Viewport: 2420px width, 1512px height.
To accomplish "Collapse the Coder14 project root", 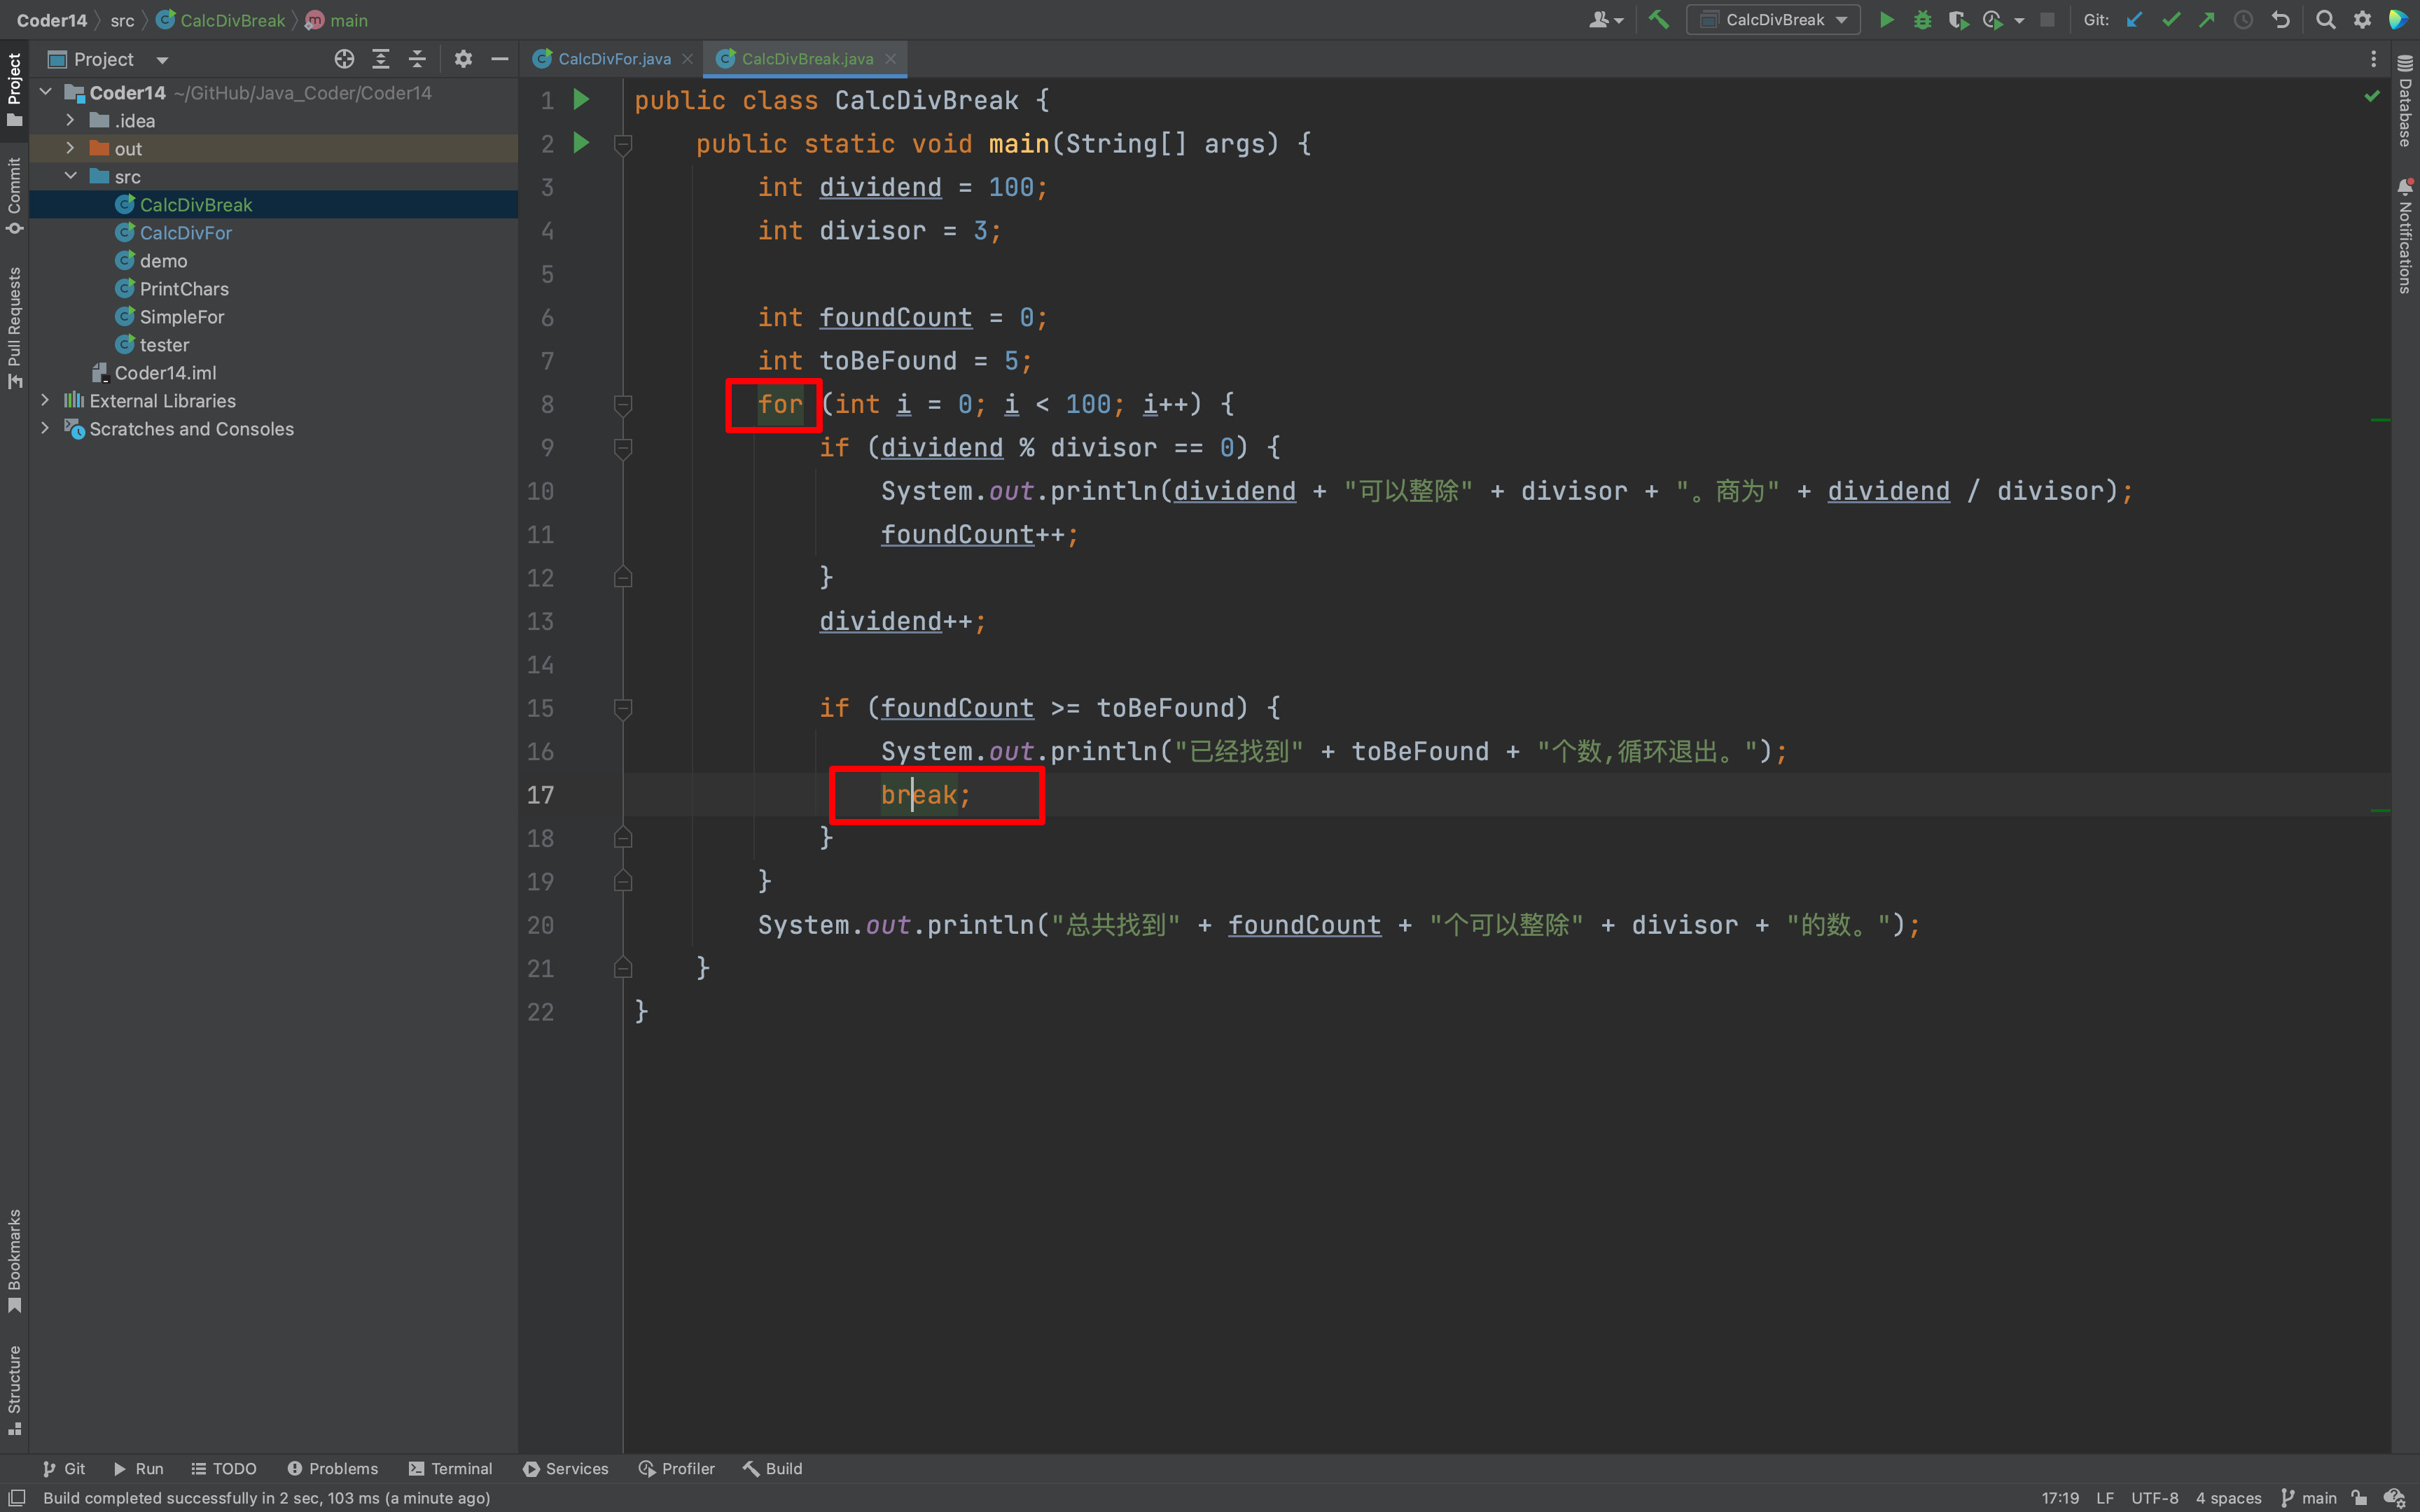I will tap(45, 92).
